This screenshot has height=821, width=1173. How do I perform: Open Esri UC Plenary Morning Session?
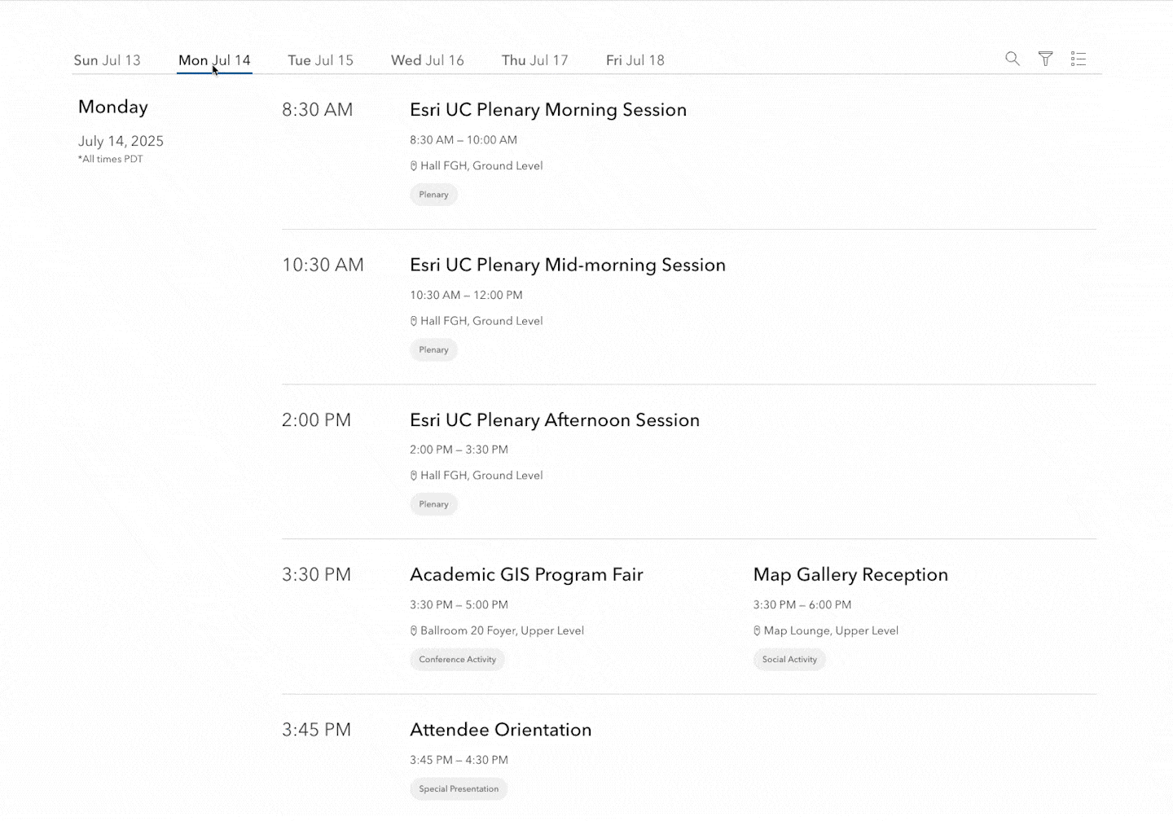[548, 110]
